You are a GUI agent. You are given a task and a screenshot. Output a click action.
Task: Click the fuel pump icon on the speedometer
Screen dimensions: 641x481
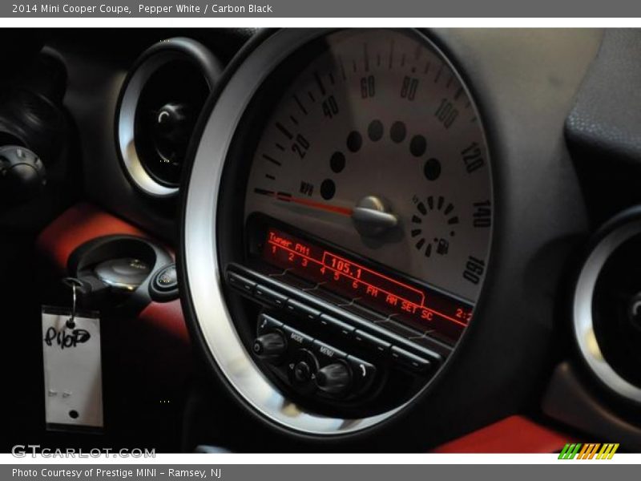point(443,247)
